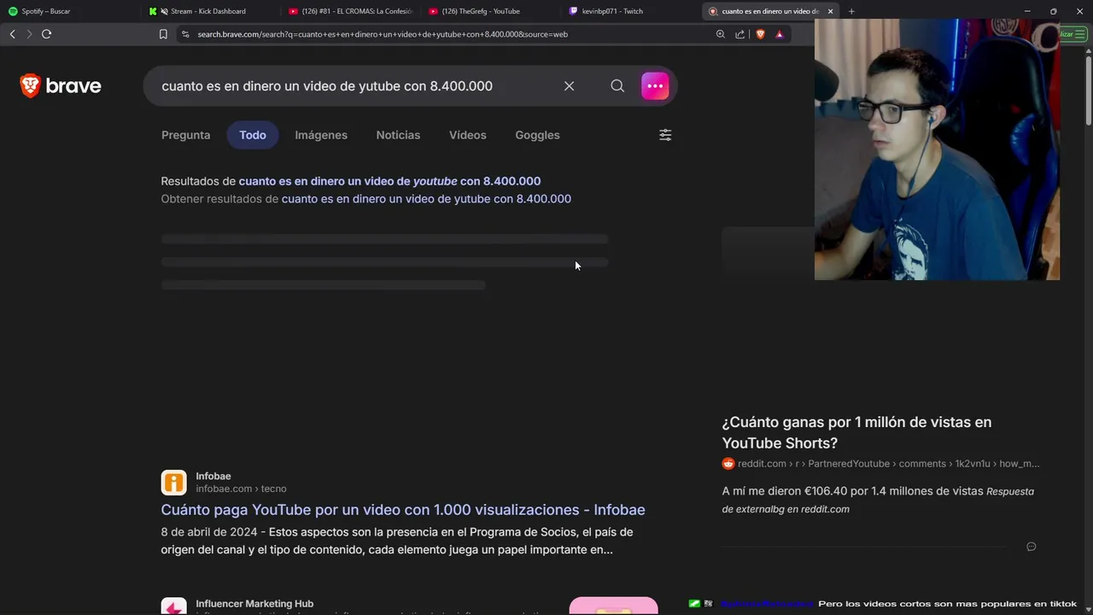Viewport: 1093px width, 615px height.
Task: Click the Infobae article snippet text
Action: pyautogui.click(x=397, y=541)
